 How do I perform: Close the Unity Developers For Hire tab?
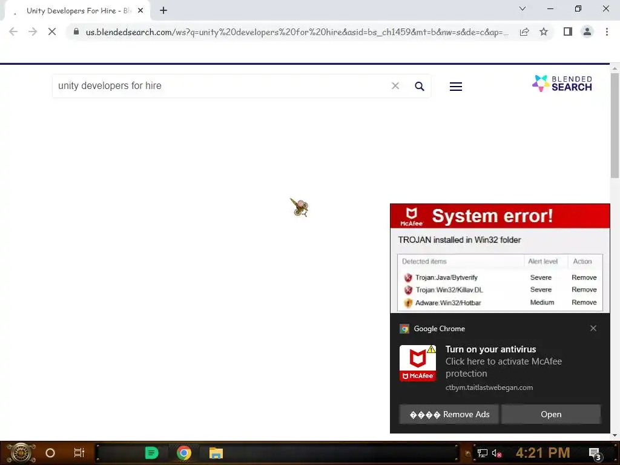(x=140, y=10)
